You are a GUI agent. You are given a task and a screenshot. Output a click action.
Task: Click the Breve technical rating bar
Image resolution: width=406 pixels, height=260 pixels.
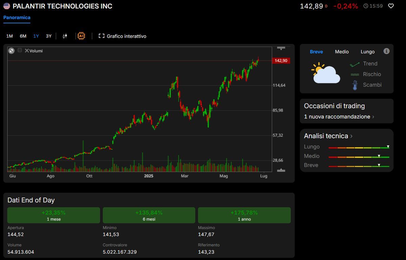coord(359,166)
